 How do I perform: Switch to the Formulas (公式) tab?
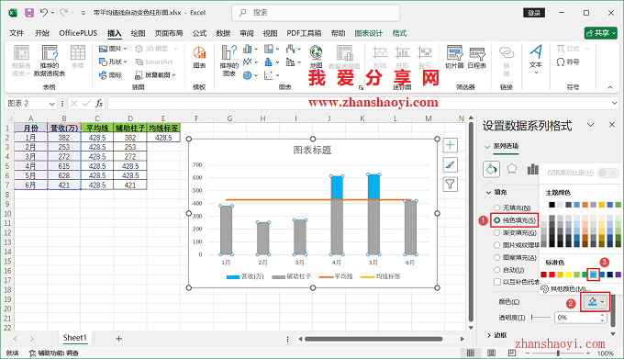tap(199, 33)
